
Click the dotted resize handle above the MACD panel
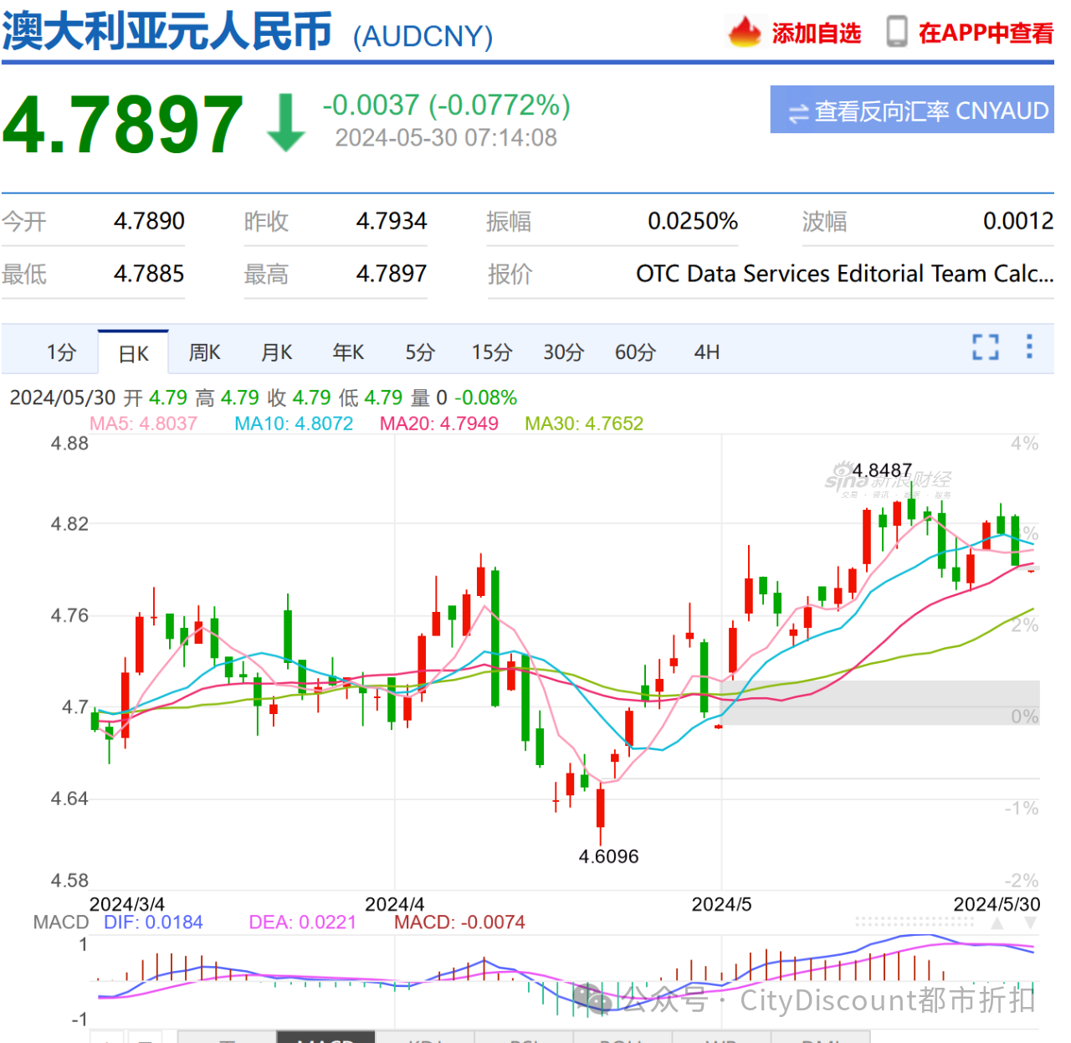click(x=915, y=922)
